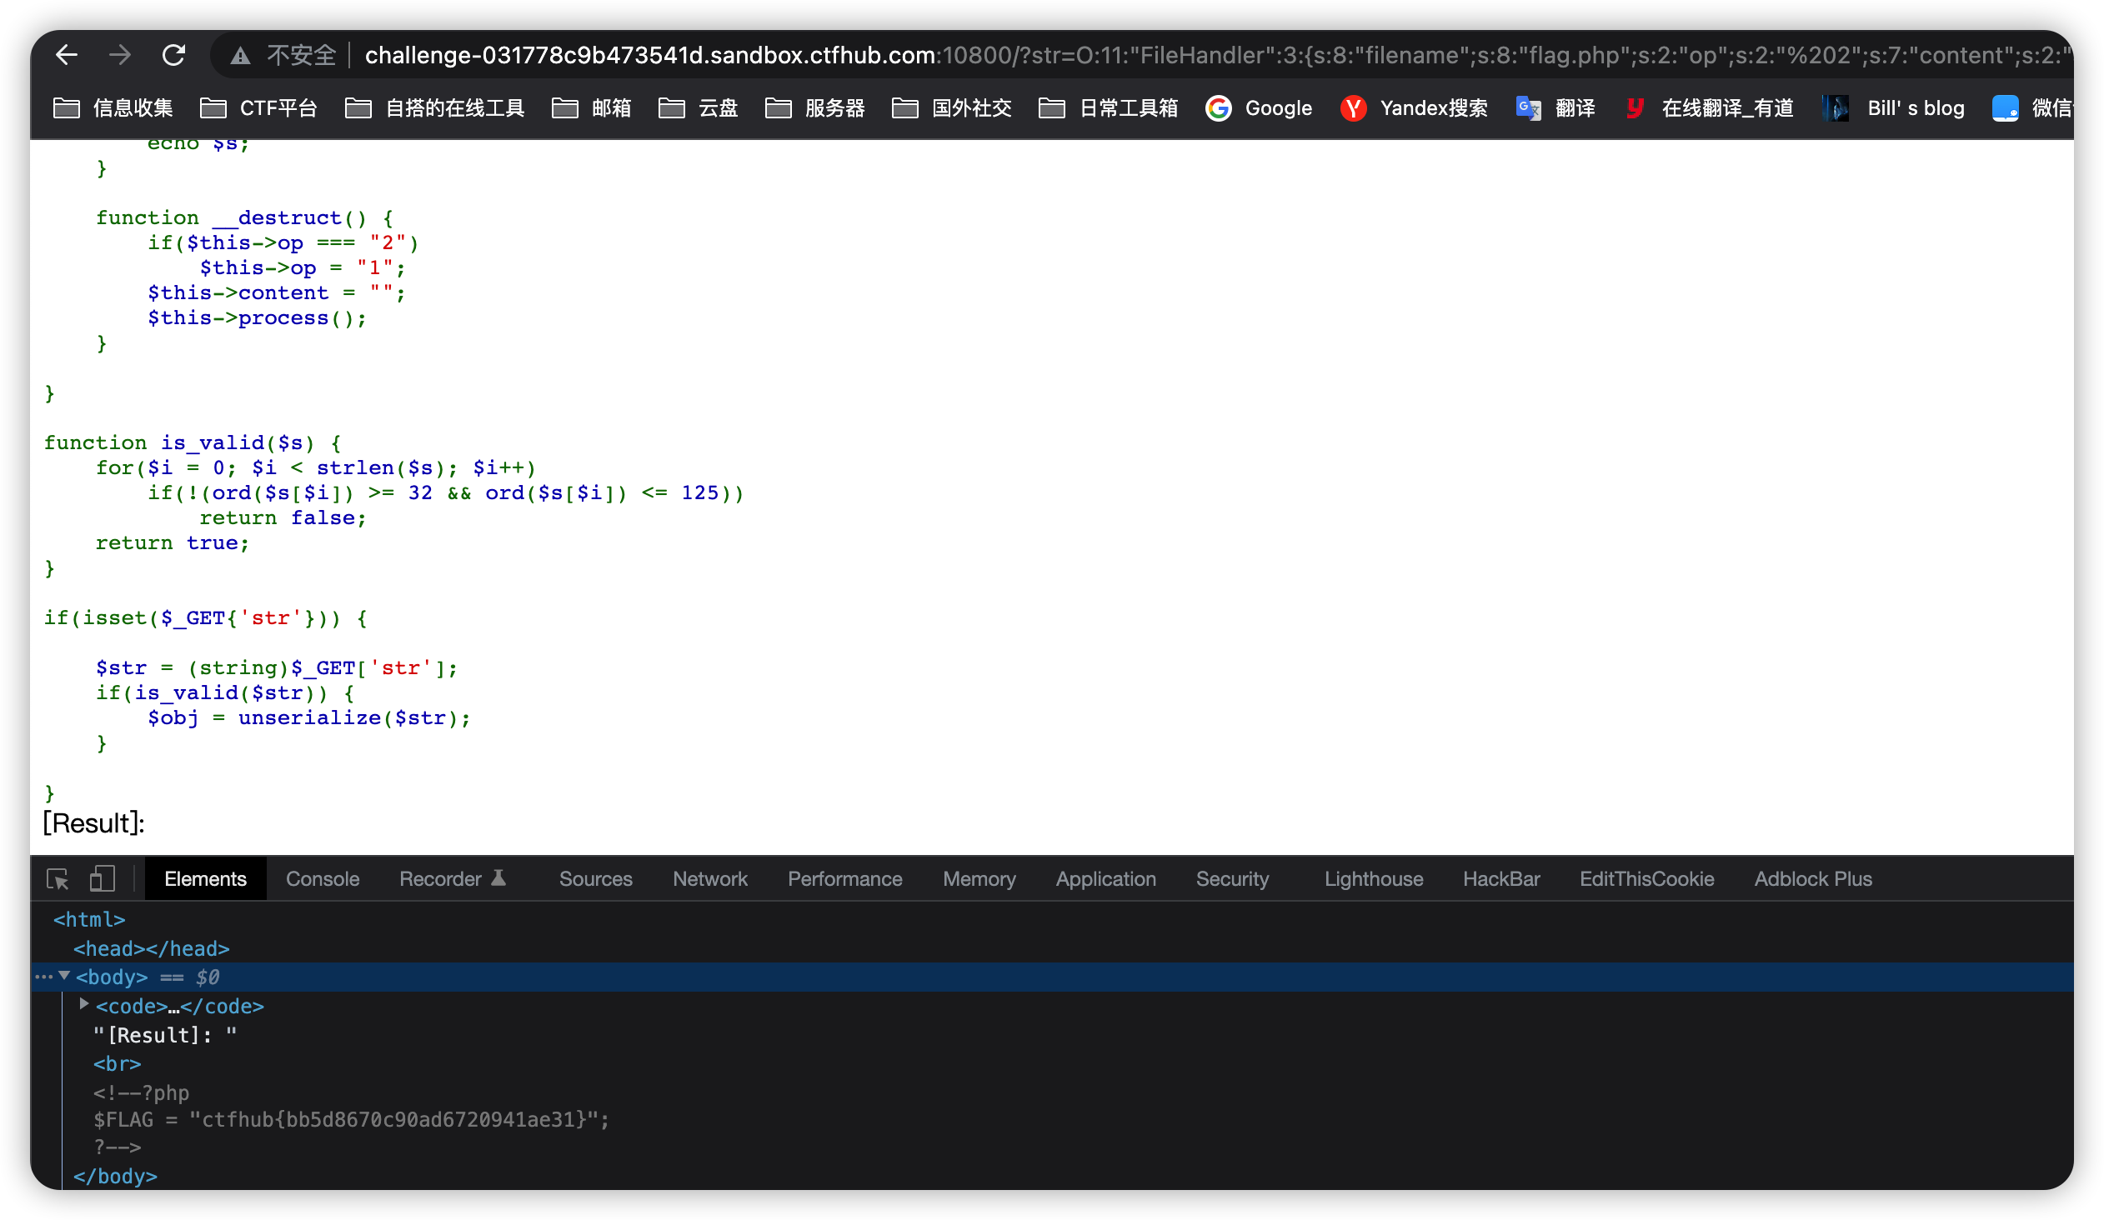Open the 服务器 bookmark folder
The height and width of the screenshot is (1220, 2104).
tap(816, 108)
